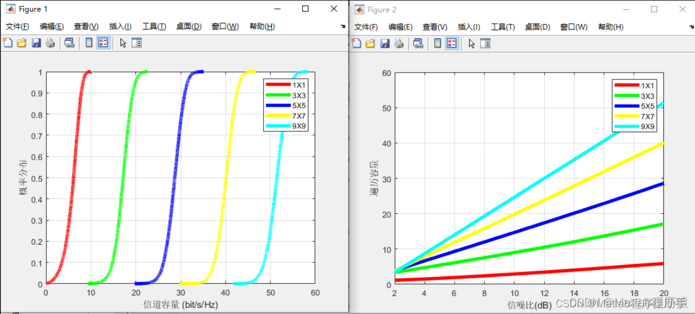Click the red capacity line in Figure 2
The width and height of the screenshot is (695, 314).
(529, 272)
